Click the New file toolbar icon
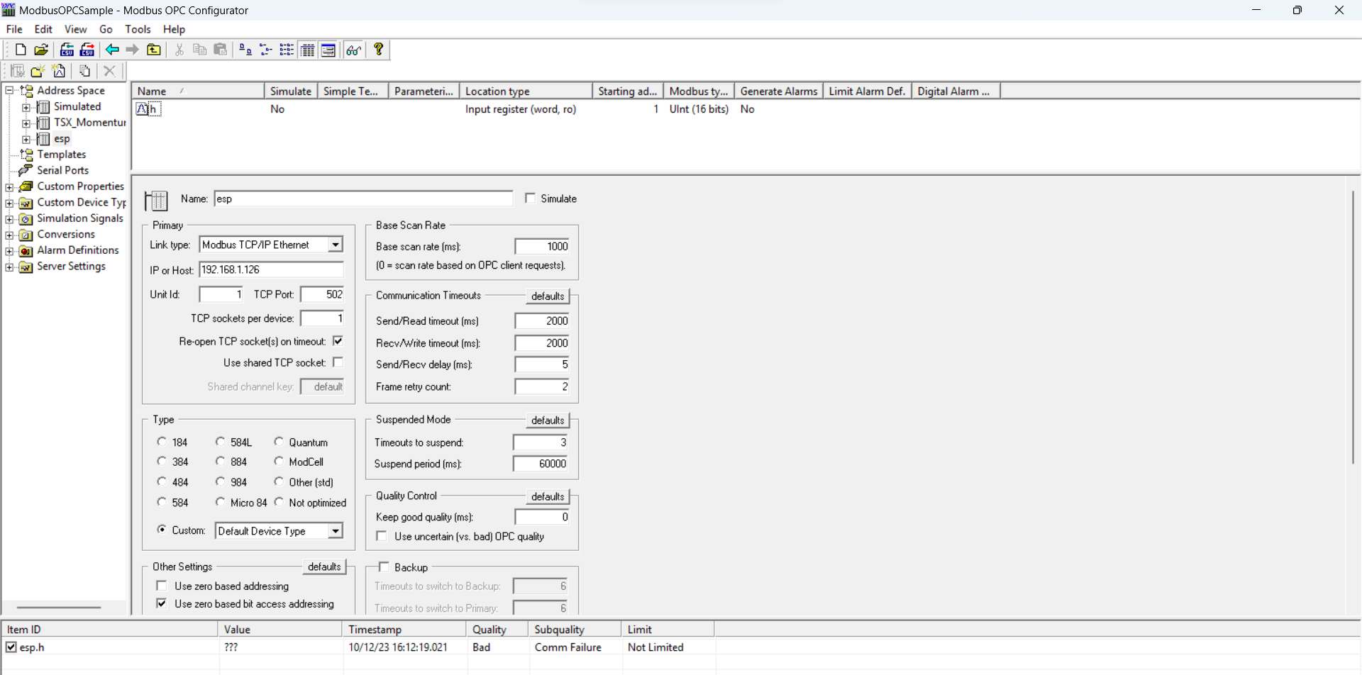Screen dimensions: 1362x675 [20, 50]
